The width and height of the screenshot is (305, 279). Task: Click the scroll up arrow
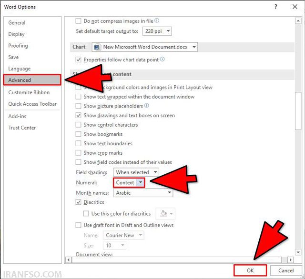298,21
